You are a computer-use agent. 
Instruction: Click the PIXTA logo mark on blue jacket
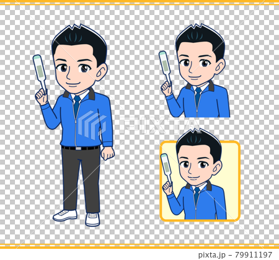pyautogui.click(x=92, y=125)
